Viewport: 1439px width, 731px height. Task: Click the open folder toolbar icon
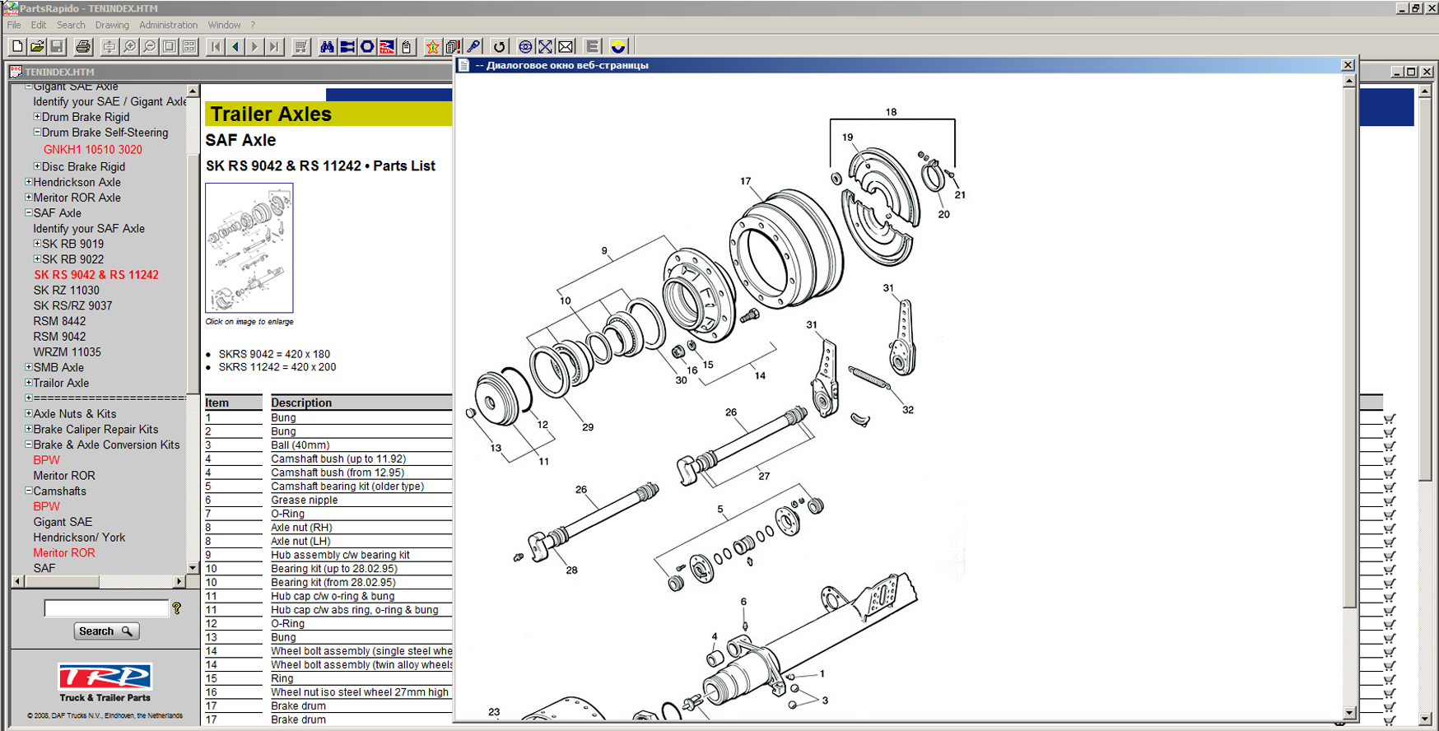point(37,47)
